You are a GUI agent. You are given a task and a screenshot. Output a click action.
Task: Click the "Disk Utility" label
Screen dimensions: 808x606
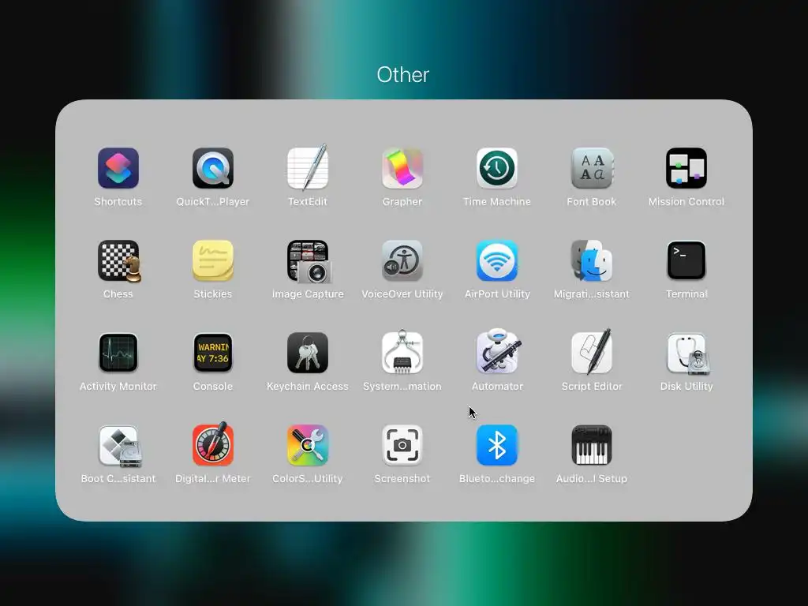(686, 386)
